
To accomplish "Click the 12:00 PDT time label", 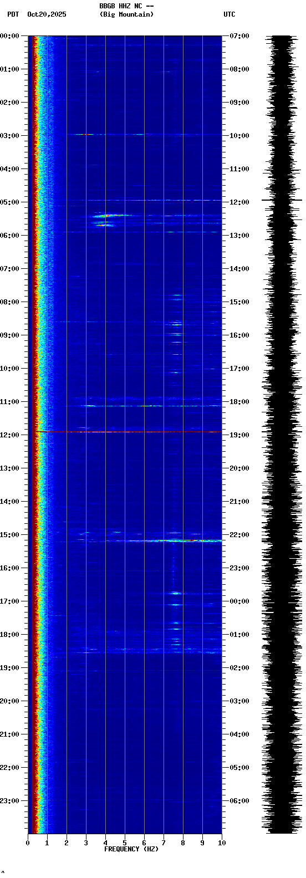I will point(9,435).
